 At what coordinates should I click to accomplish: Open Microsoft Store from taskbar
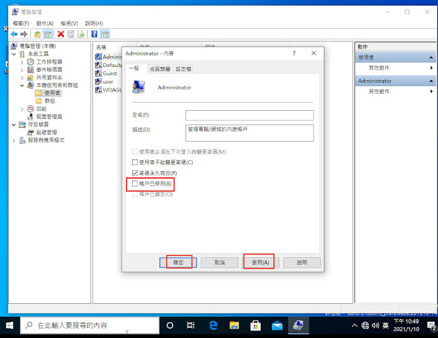[255, 326]
